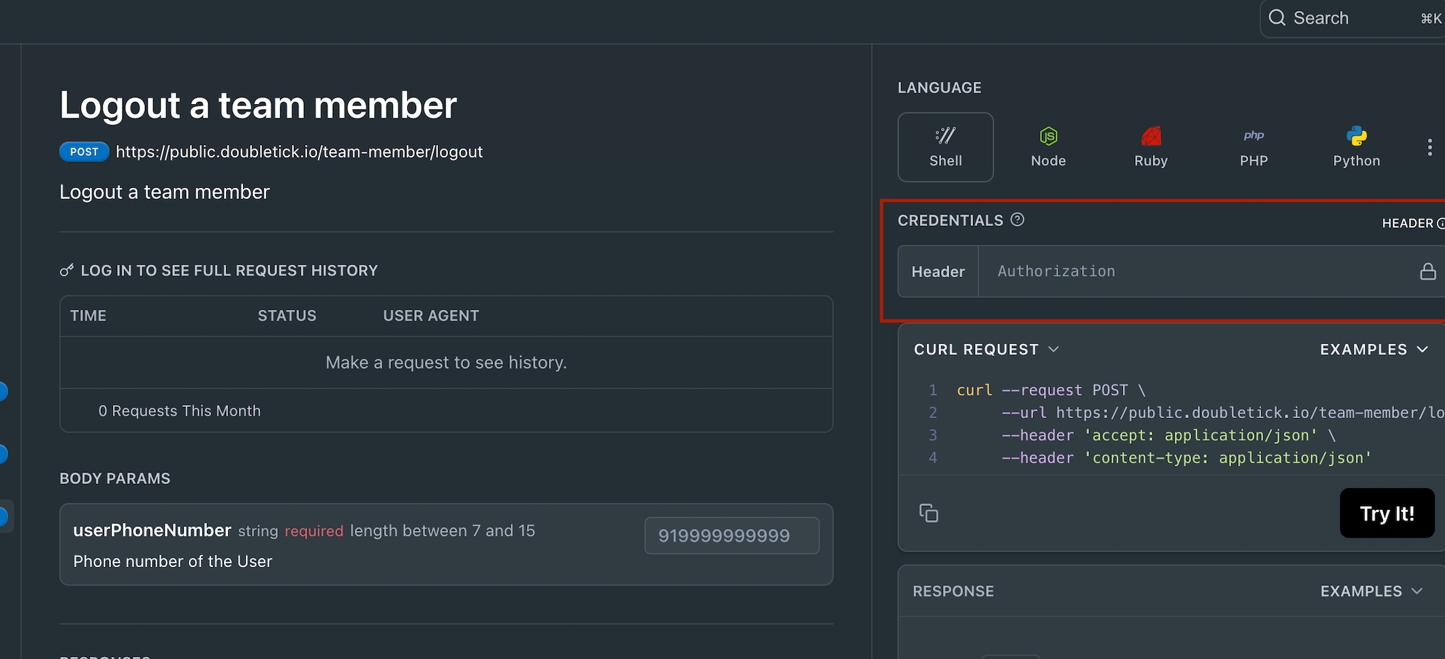Click the userPhoneNumber input field
The height and width of the screenshot is (659, 1445).
click(x=731, y=536)
